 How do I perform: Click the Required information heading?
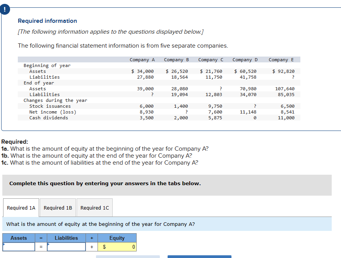point(47,21)
